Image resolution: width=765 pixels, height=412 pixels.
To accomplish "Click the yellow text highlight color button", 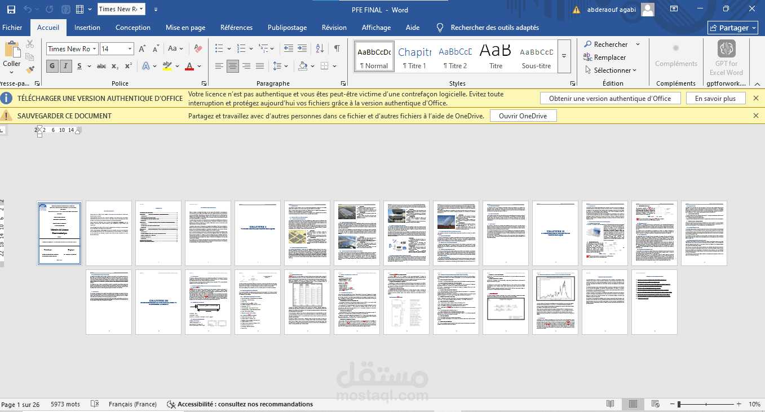I will (x=167, y=66).
